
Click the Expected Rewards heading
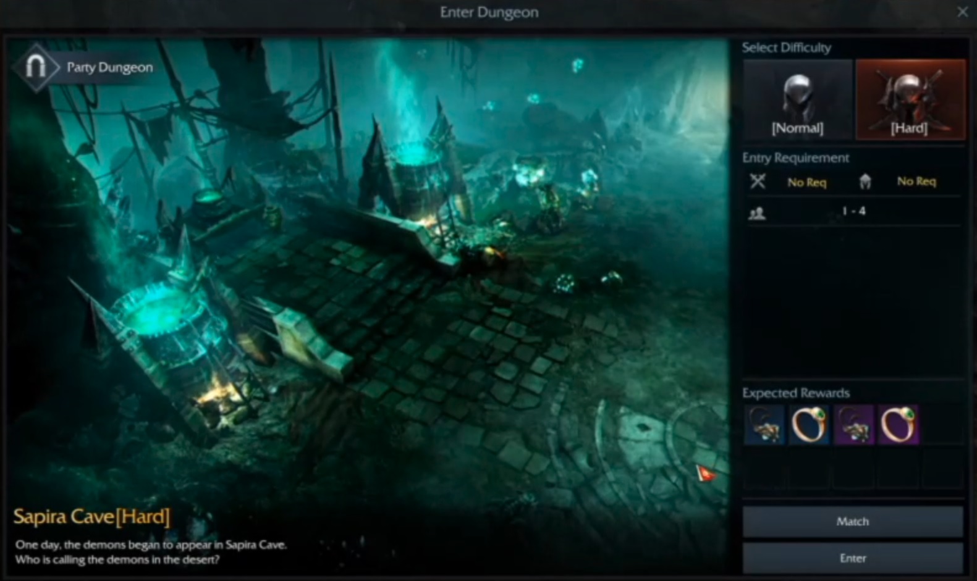[x=795, y=393]
